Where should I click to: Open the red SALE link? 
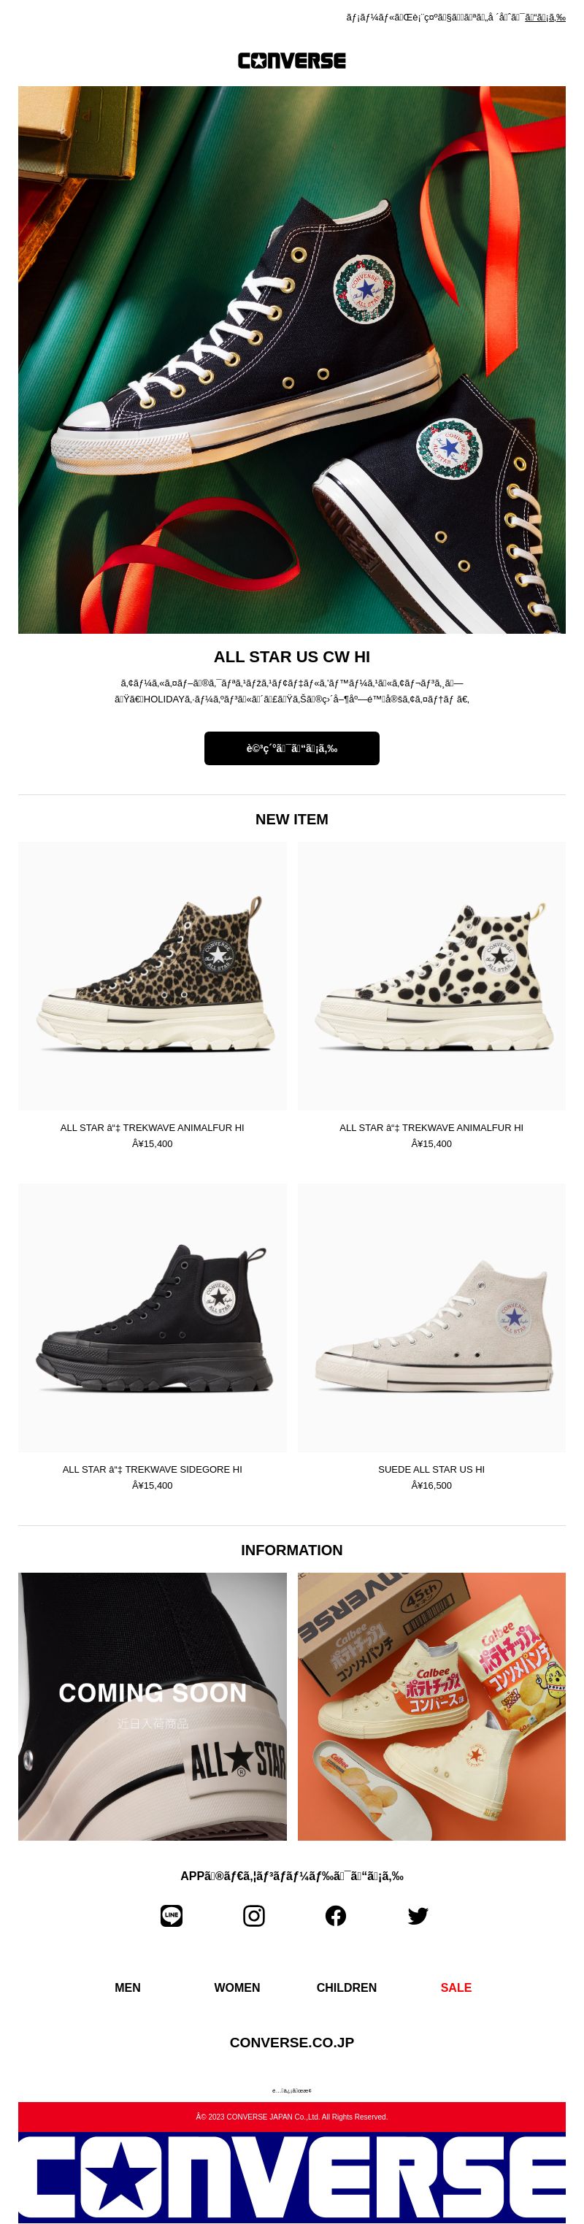coord(456,1987)
